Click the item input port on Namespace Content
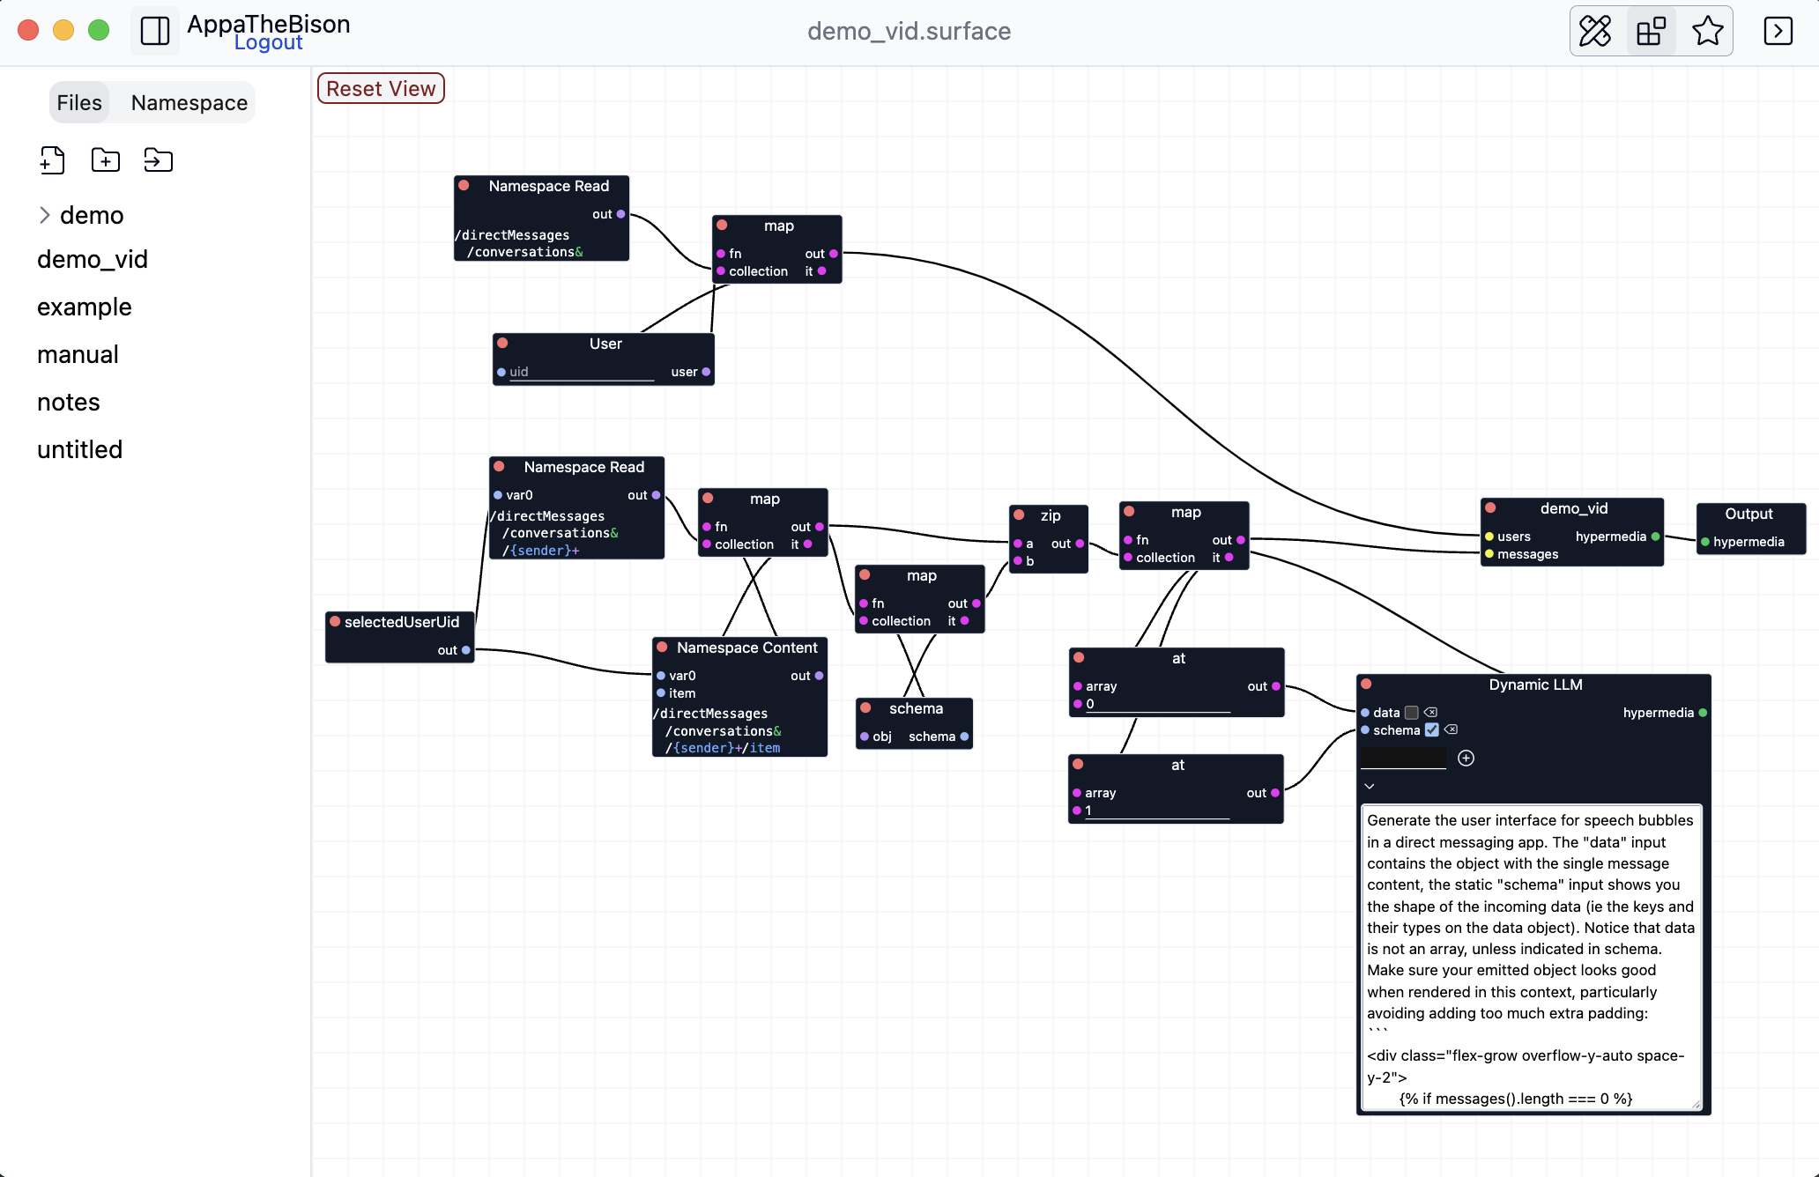 click(661, 693)
